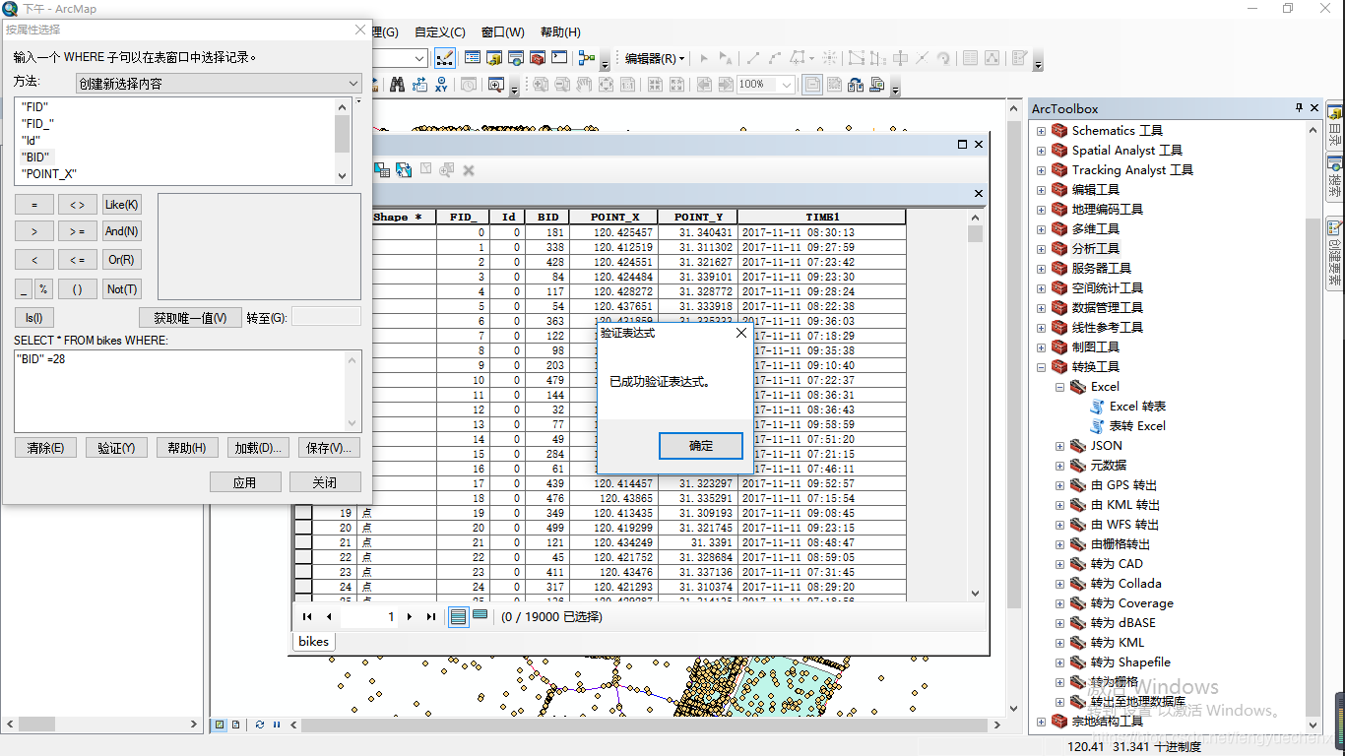
Task: Toggle the ArcToolbox window toolbar icon
Action: point(538,58)
